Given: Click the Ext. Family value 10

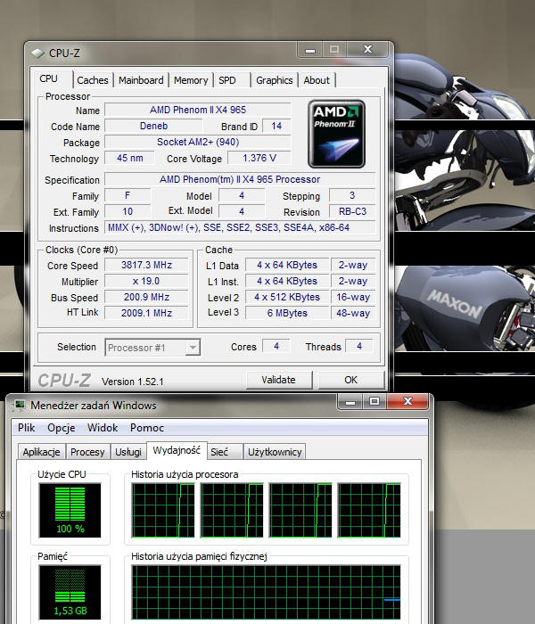Looking at the screenshot, I should tap(128, 211).
